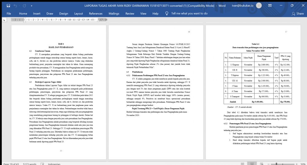The width and height of the screenshot is (307, 165).
Task: Click the Pembahasan subheading 4.3
Action: pyautogui.click(x=138, y=72)
